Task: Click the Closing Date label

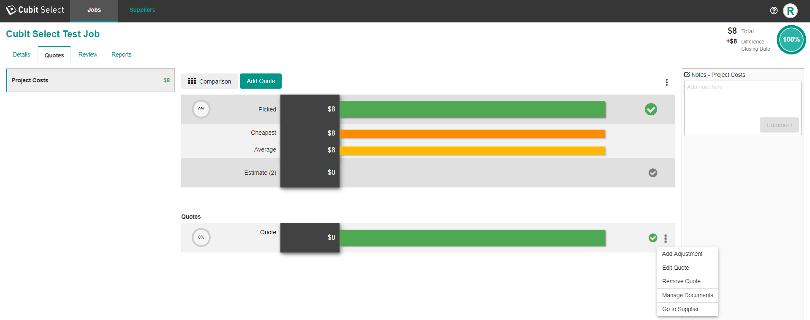Action: pos(756,49)
